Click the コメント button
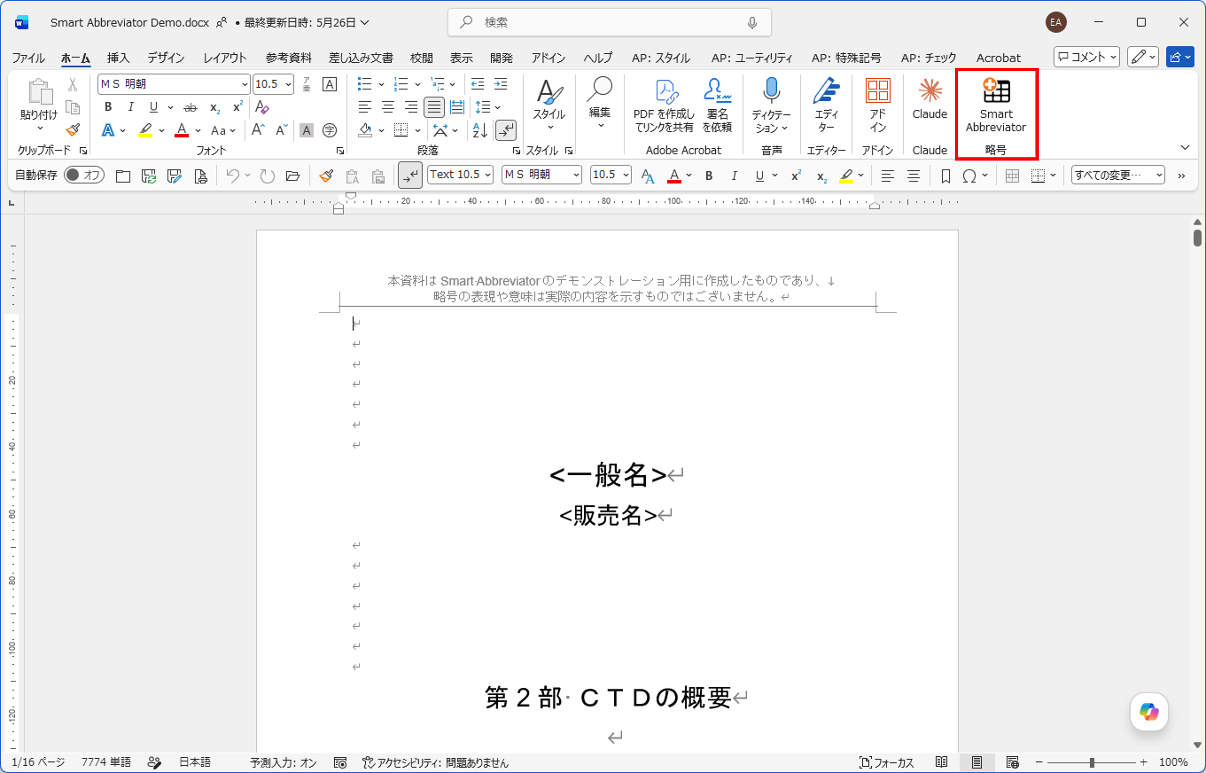The width and height of the screenshot is (1206, 773). pos(1086,57)
